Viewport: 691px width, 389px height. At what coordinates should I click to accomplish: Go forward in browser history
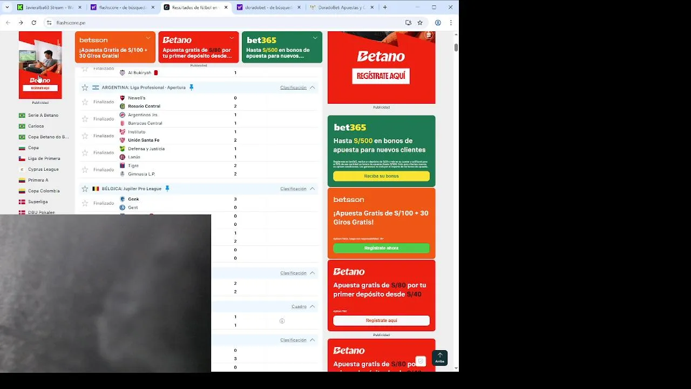21,23
